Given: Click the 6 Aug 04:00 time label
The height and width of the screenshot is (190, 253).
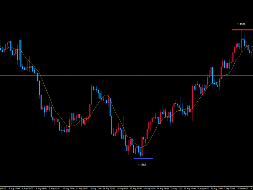Looking at the screenshot, I should [40, 188].
